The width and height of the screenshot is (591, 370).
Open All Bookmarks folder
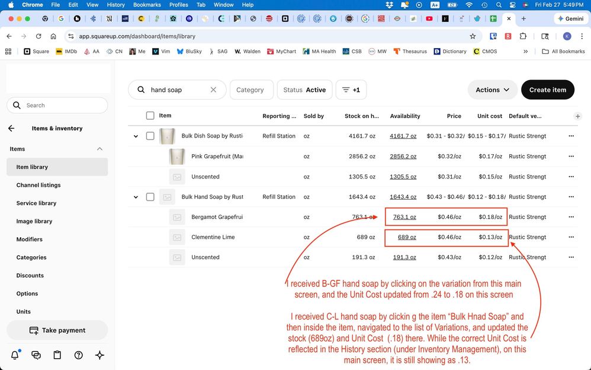564,52
